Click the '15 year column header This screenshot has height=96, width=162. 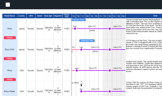pos(74,16)
